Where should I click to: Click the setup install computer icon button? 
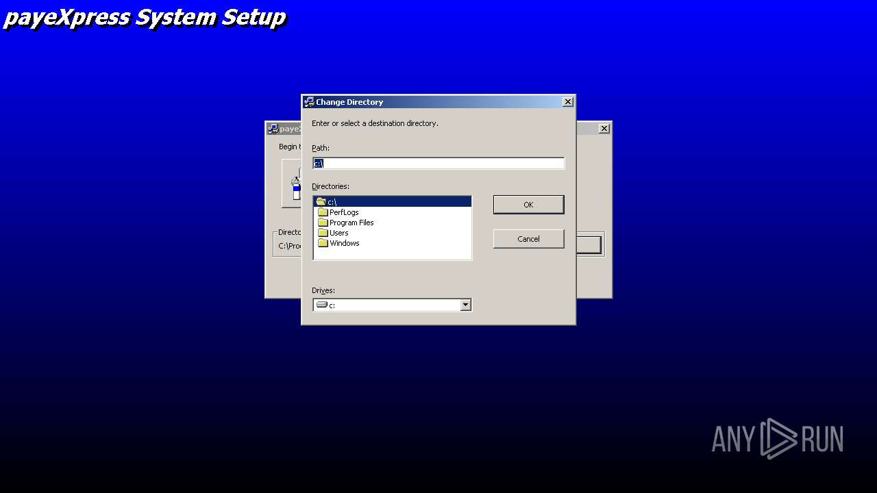(x=292, y=184)
